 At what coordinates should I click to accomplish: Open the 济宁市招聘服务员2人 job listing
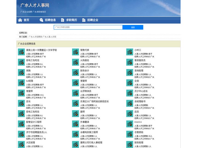click(x=36, y=132)
